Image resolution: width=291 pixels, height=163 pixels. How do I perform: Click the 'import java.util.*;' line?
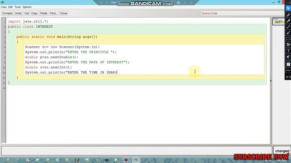[28, 21]
